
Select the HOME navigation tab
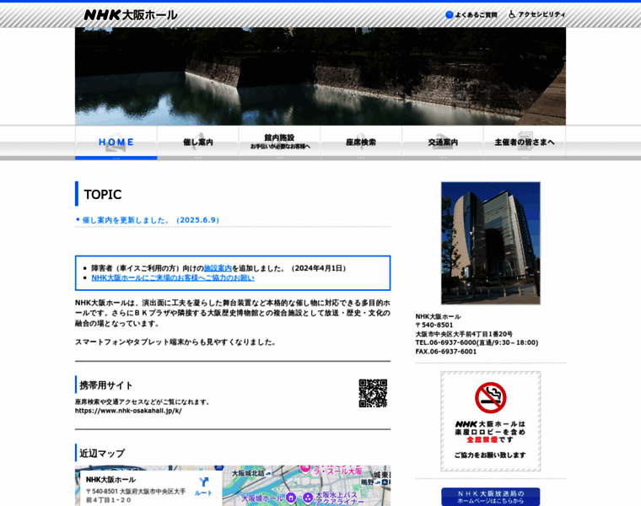[116, 143]
